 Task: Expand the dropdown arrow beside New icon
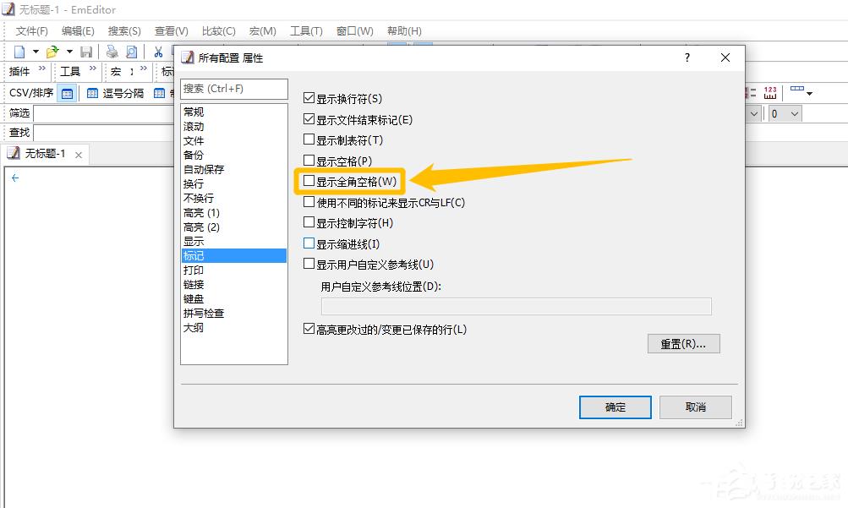[36, 52]
